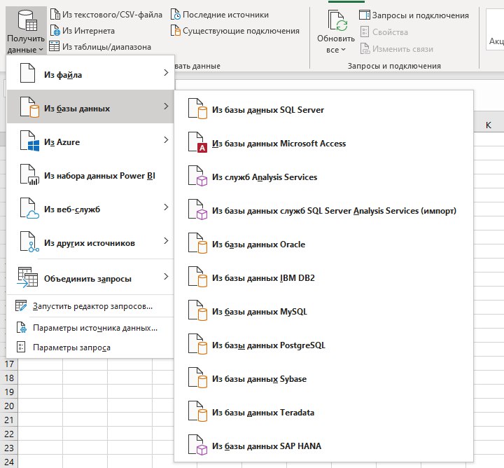Image resolution: width=504 pixels, height=468 pixels.
Task: Click the Azure Windows-logo document icon
Action: coord(29,141)
